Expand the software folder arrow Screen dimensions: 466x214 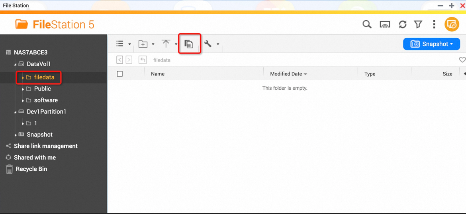(23, 100)
